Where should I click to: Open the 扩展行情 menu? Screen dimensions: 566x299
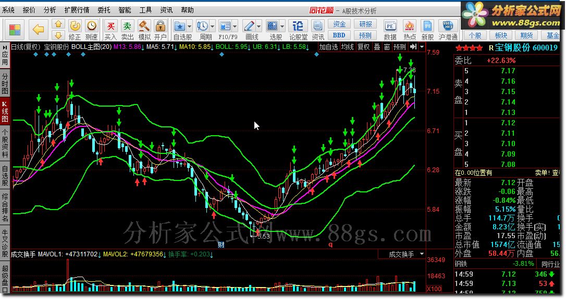click(77, 10)
